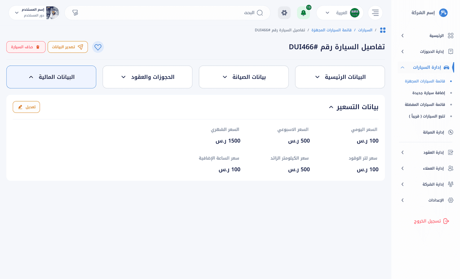Click trash icon on حذف السيارة
The width and height of the screenshot is (460, 279).
pos(38,47)
